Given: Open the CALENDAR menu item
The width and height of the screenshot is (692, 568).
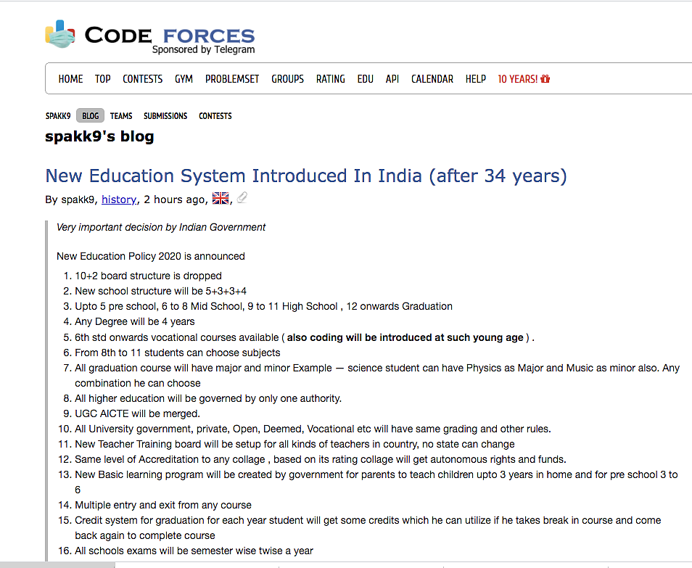Looking at the screenshot, I should [x=432, y=79].
